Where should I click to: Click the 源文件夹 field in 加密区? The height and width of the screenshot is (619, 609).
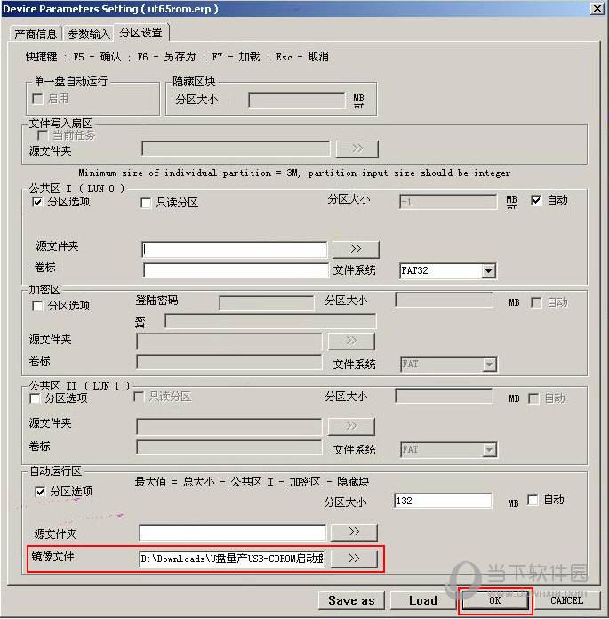[x=228, y=342]
